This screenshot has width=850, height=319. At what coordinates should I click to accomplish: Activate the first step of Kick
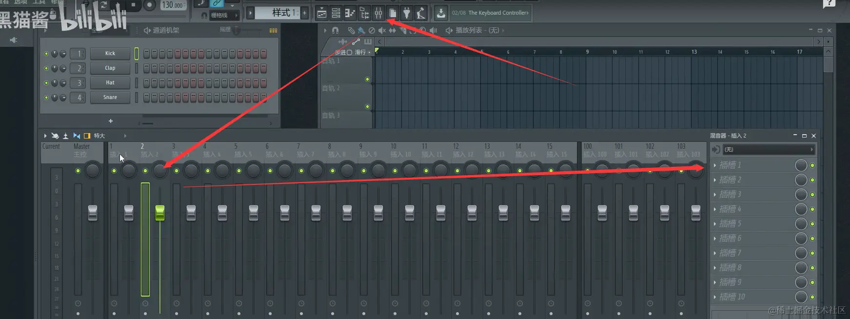pyautogui.click(x=147, y=54)
